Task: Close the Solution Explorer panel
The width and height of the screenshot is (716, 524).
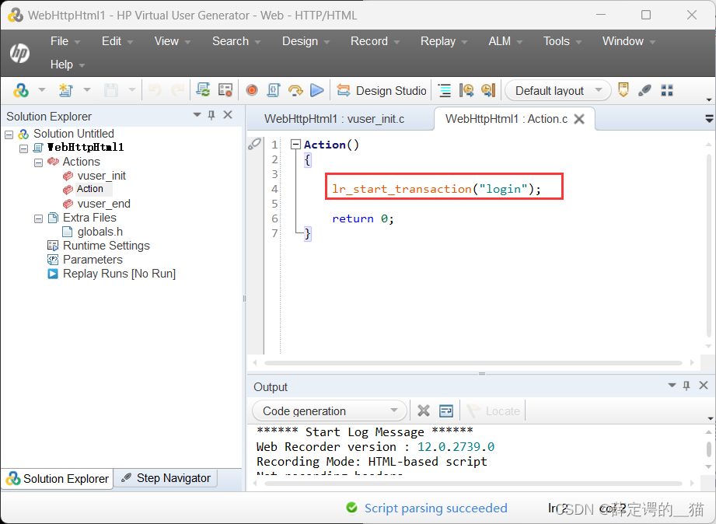Action: click(x=228, y=114)
